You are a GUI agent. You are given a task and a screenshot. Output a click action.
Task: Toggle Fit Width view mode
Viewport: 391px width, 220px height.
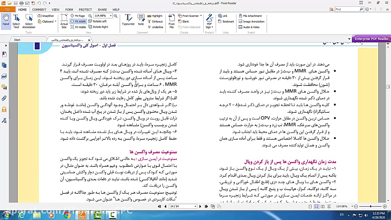[x=78, y=21]
